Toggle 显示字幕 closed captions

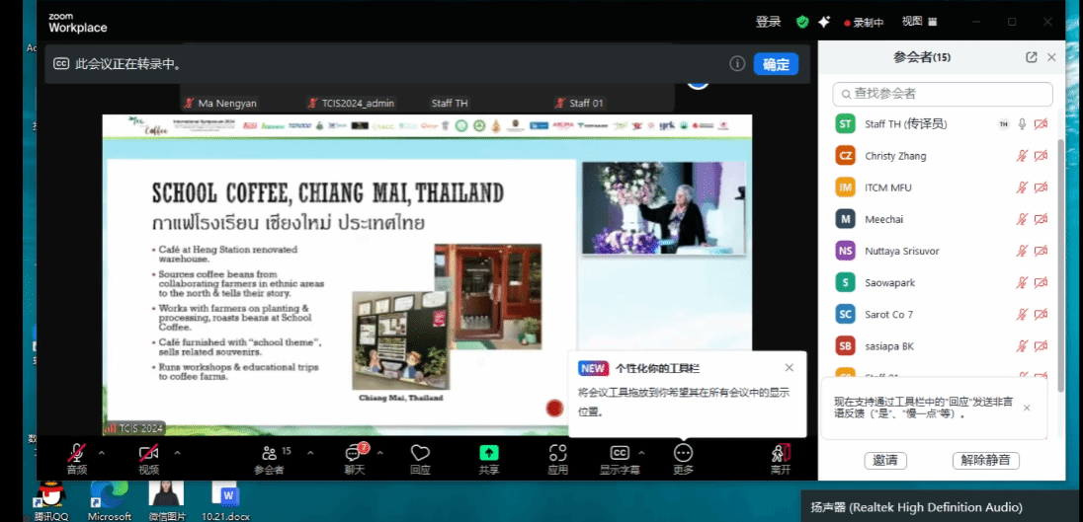coord(620,453)
